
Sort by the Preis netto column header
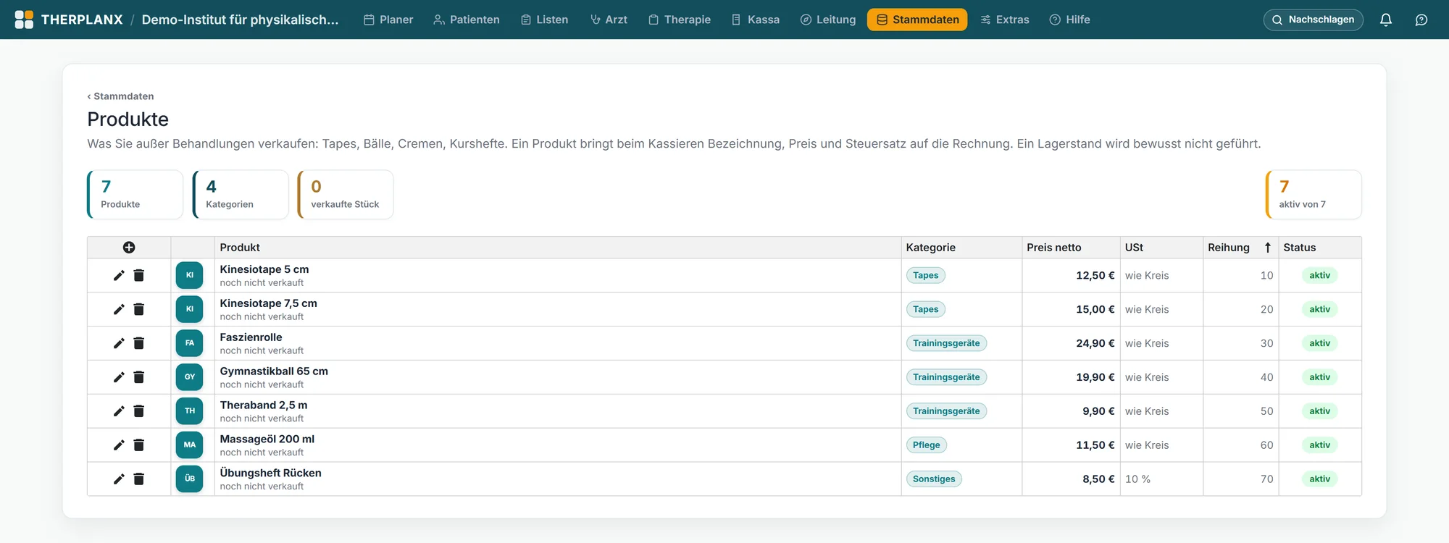point(1071,248)
